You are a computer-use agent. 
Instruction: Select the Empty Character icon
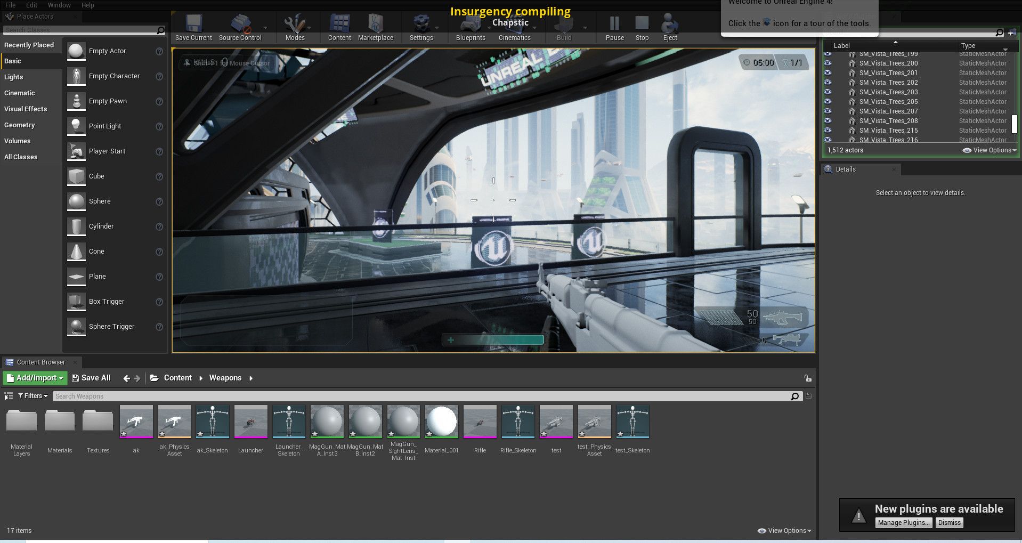click(x=76, y=76)
